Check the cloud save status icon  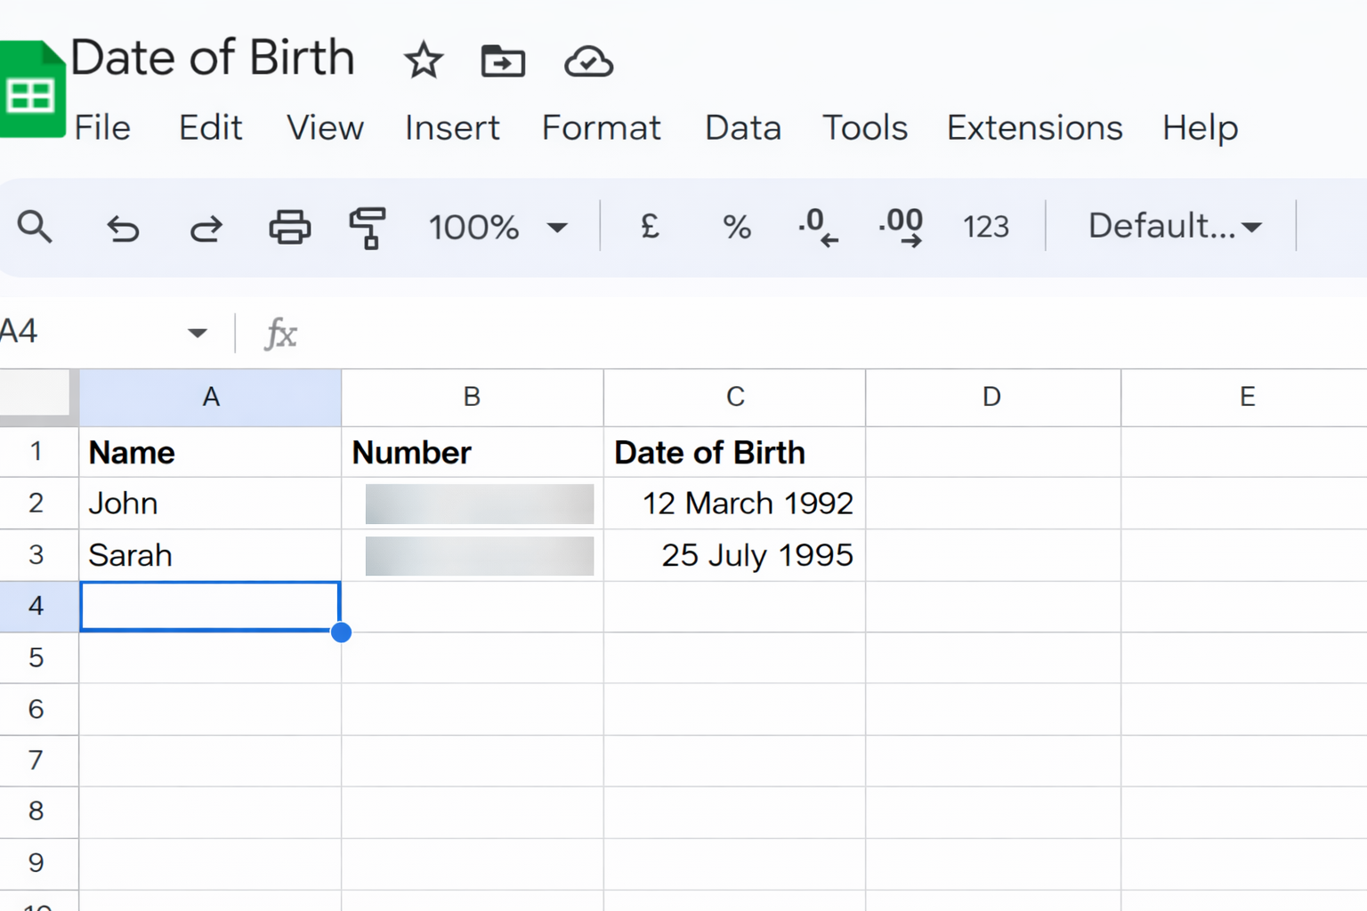coord(588,61)
